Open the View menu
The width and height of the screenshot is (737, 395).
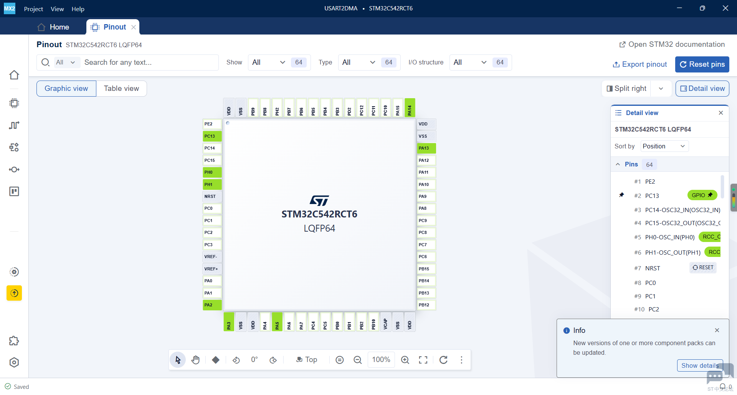pyautogui.click(x=57, y=9)
